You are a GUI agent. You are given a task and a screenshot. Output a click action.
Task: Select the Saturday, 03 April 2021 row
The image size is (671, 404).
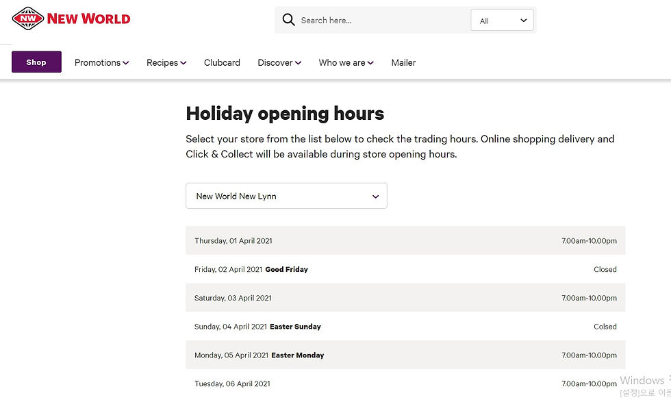pyautogui.click(x=405, y=298)
